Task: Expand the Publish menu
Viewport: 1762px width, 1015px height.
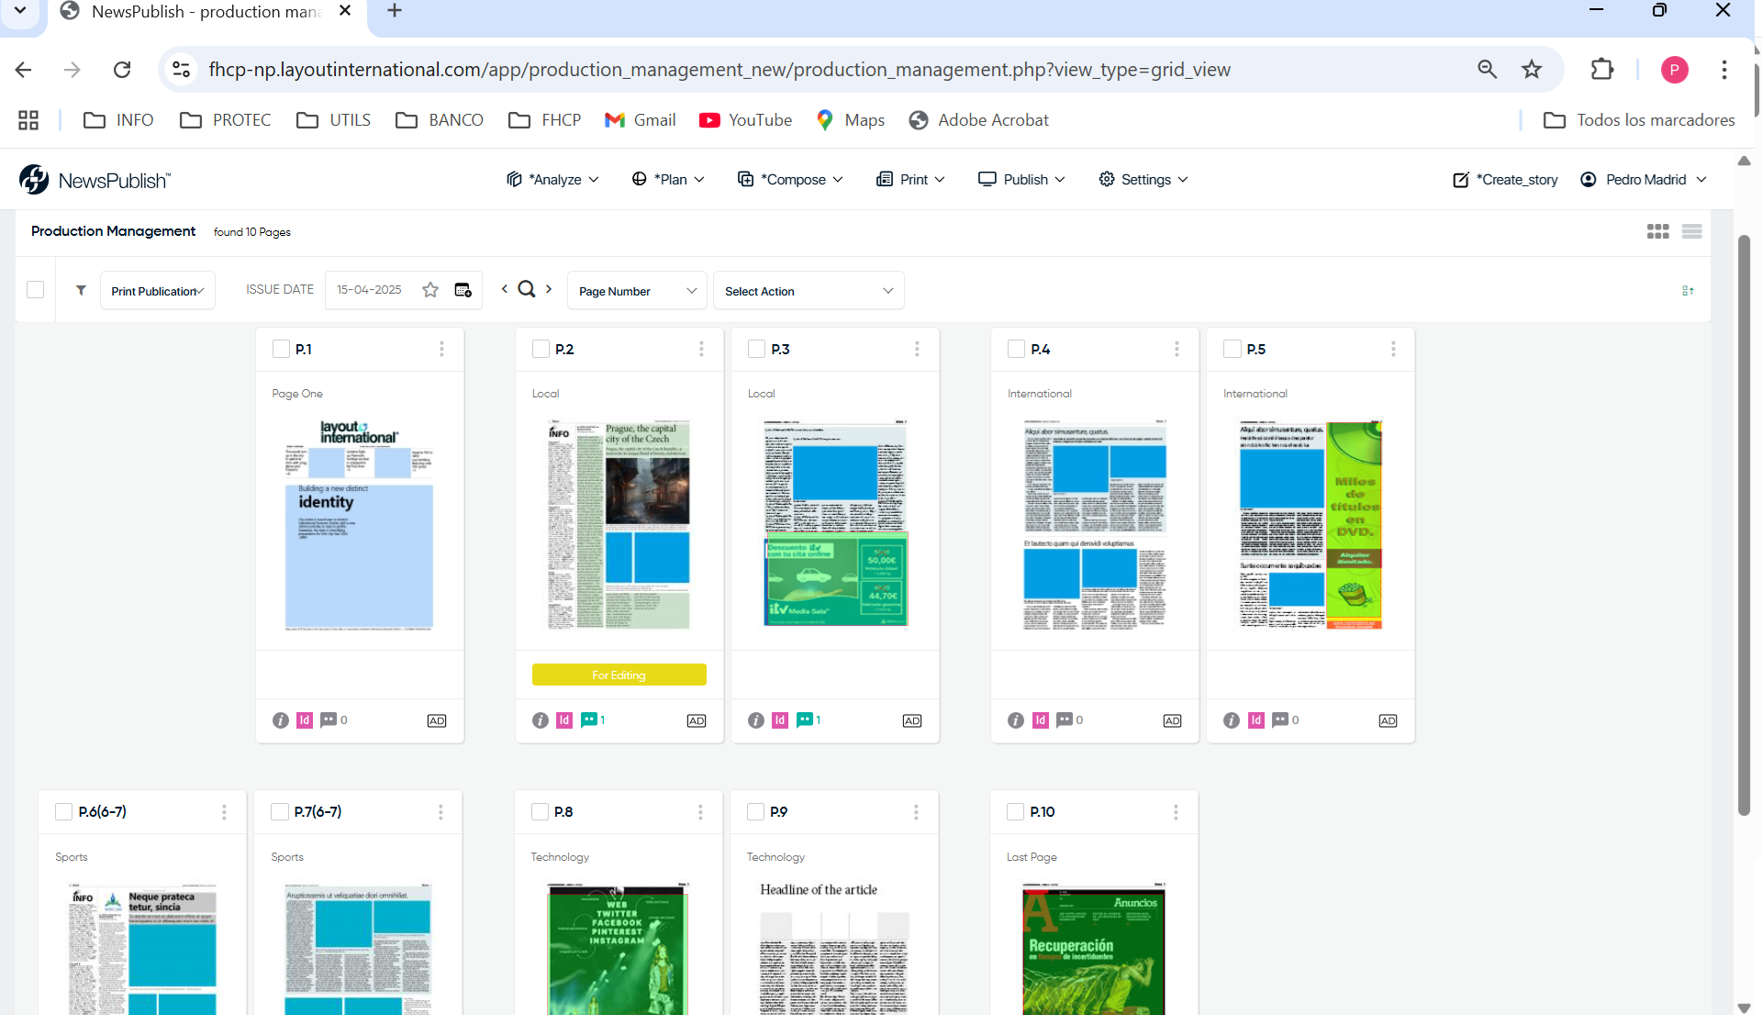Action: point(1021,180)
